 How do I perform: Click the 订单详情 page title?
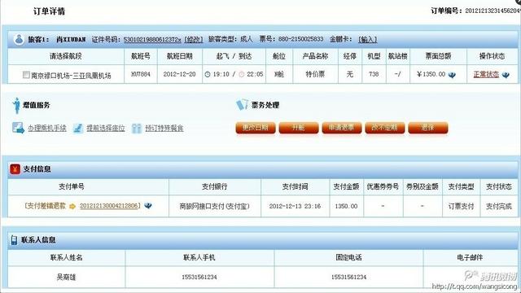[49, 11]
